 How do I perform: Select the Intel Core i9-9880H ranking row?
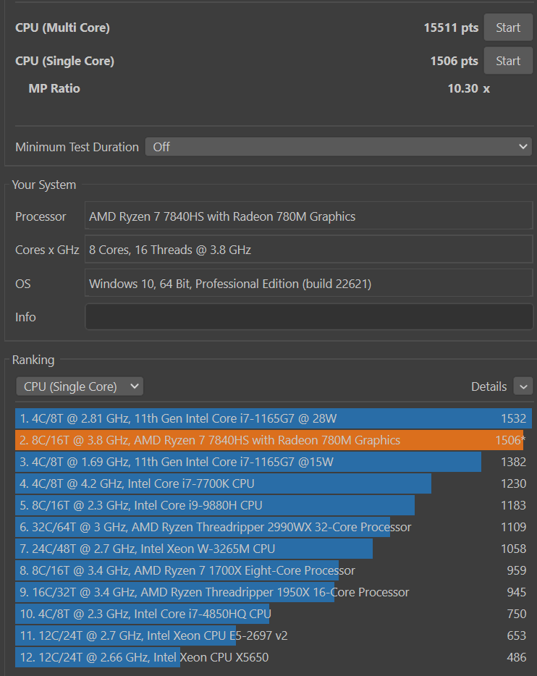(x=274, y=505)
